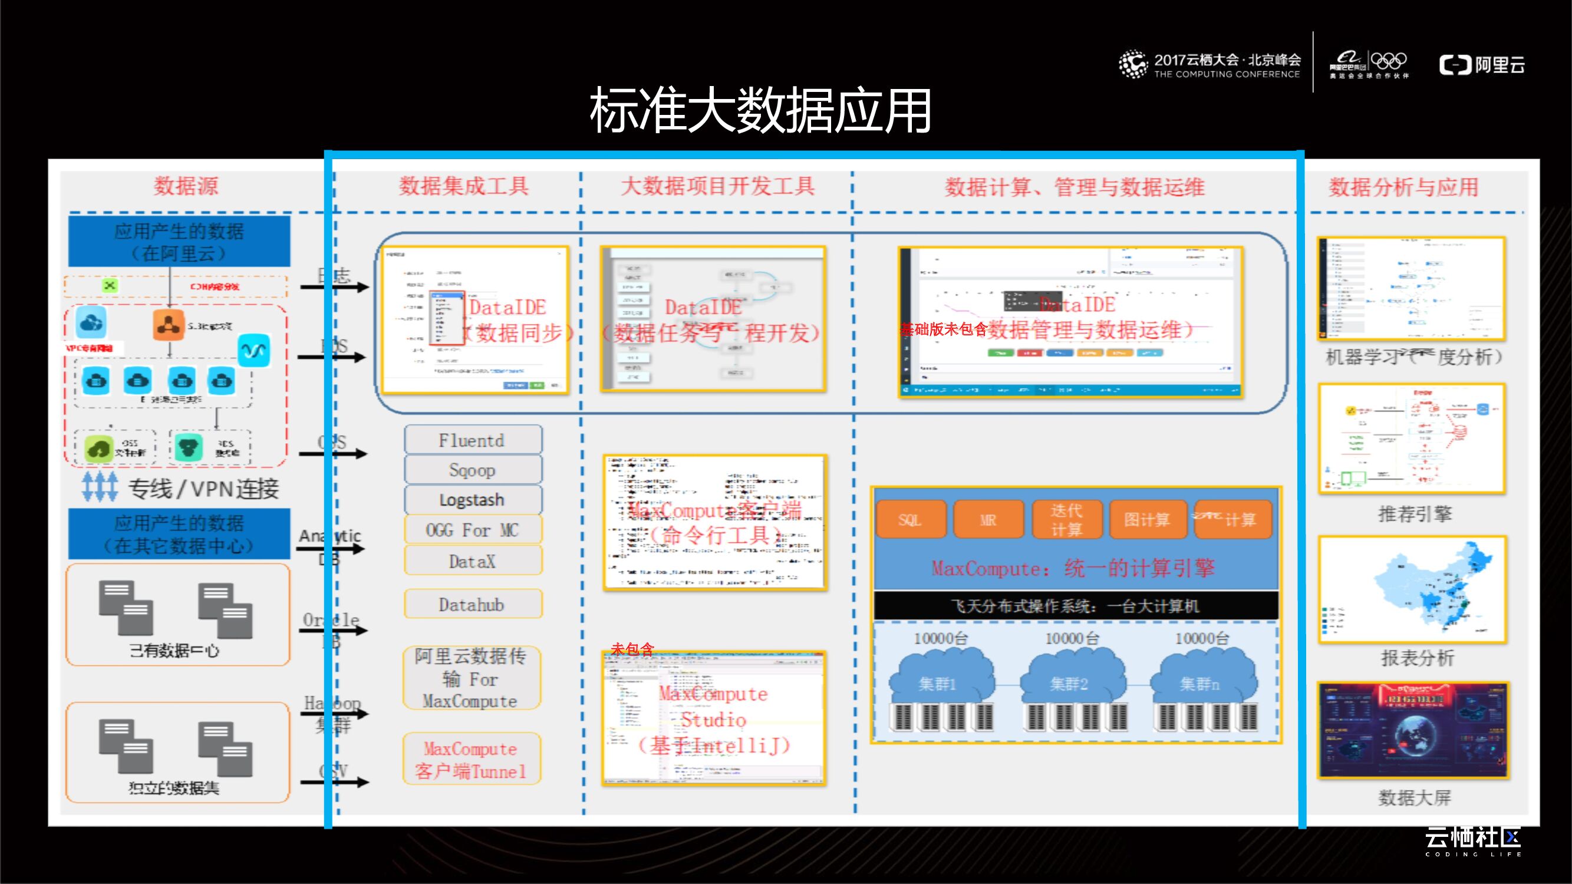Click the cyan wave monitoring icon

coord(253,351)
